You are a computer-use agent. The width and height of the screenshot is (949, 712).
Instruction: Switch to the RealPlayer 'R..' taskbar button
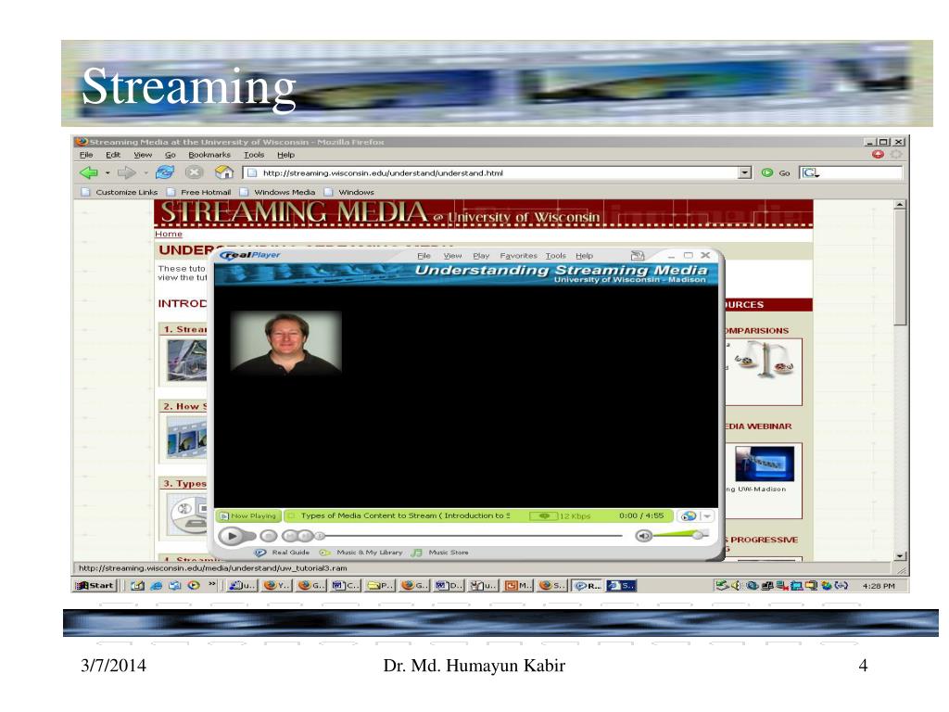click(587, 586)
